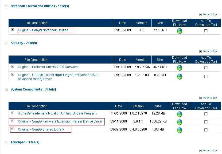Click Security - 2 file(s) heading

pos(24,43)
